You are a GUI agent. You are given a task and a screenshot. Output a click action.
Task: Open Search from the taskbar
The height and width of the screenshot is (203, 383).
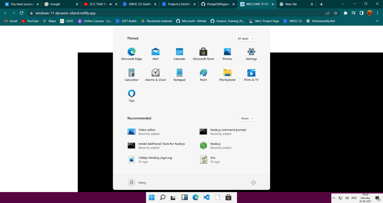point(163,197)
